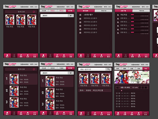Switch to 下载完成 tab on the download screen
Screen dimensions: 158x119
tap(141, 11)
